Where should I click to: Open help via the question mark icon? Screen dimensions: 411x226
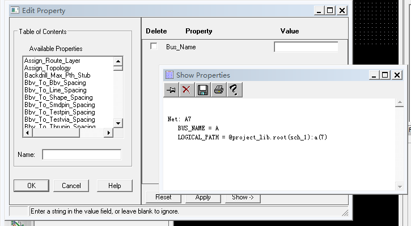[x=234, y=90]
